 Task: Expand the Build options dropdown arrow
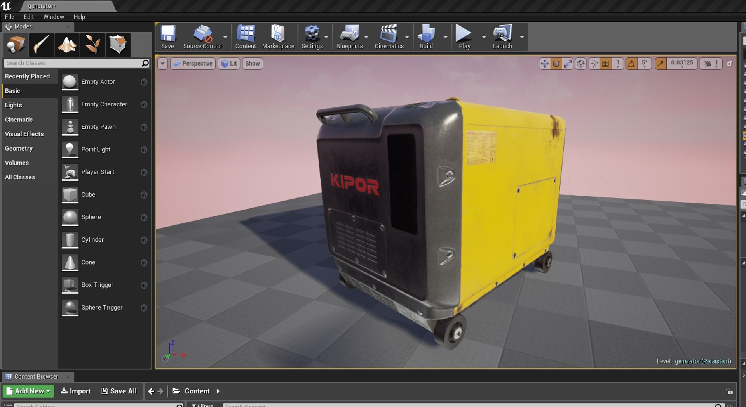click(446, 37)
